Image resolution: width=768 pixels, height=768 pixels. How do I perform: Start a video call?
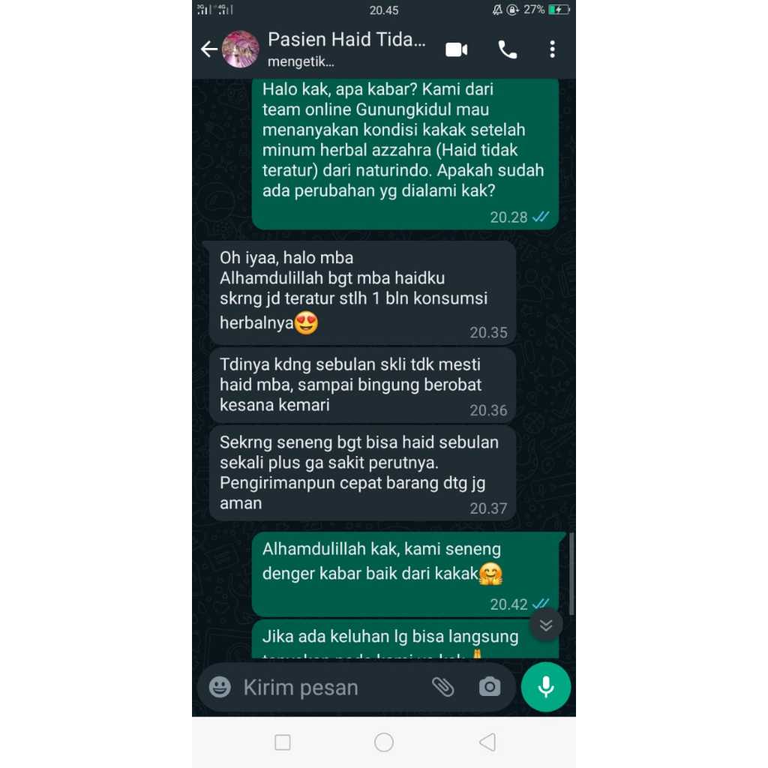457,49
